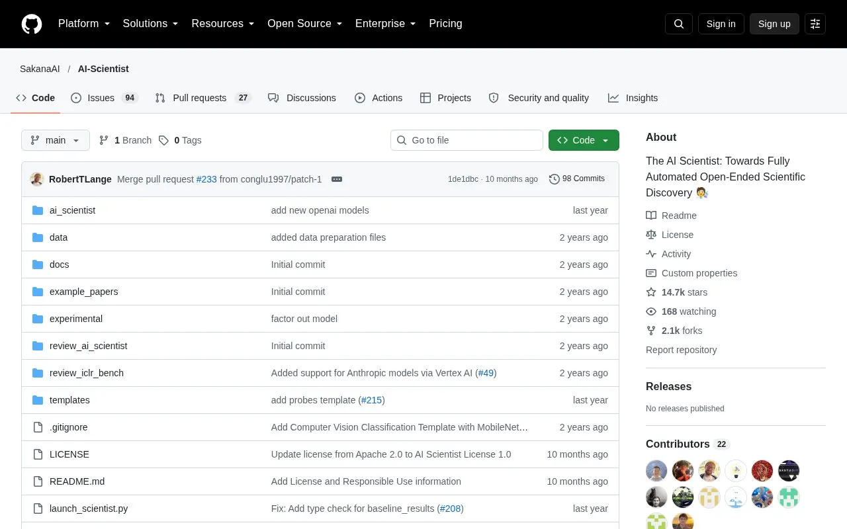Switch to the Discussions tab
The image size is (847, 529).
click(x=302, y=98)
